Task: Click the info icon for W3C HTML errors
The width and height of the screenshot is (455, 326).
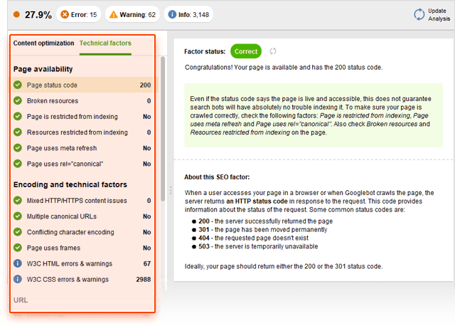Action: click(18, 263)
